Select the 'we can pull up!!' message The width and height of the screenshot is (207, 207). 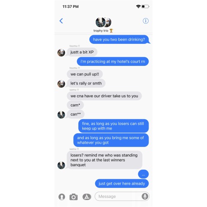pos(85,74)
